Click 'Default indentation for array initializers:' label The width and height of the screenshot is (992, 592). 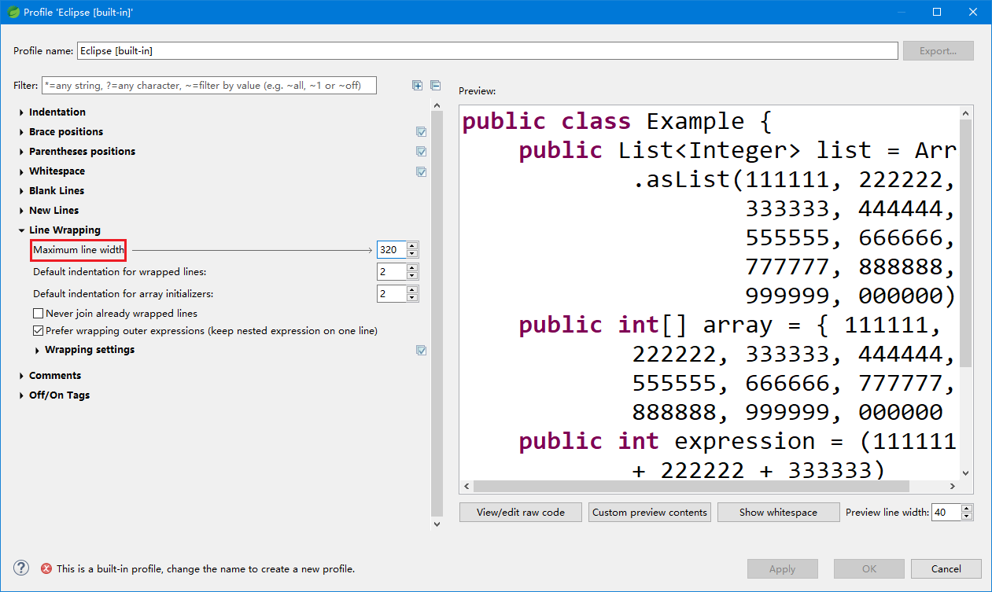point(124,294)
